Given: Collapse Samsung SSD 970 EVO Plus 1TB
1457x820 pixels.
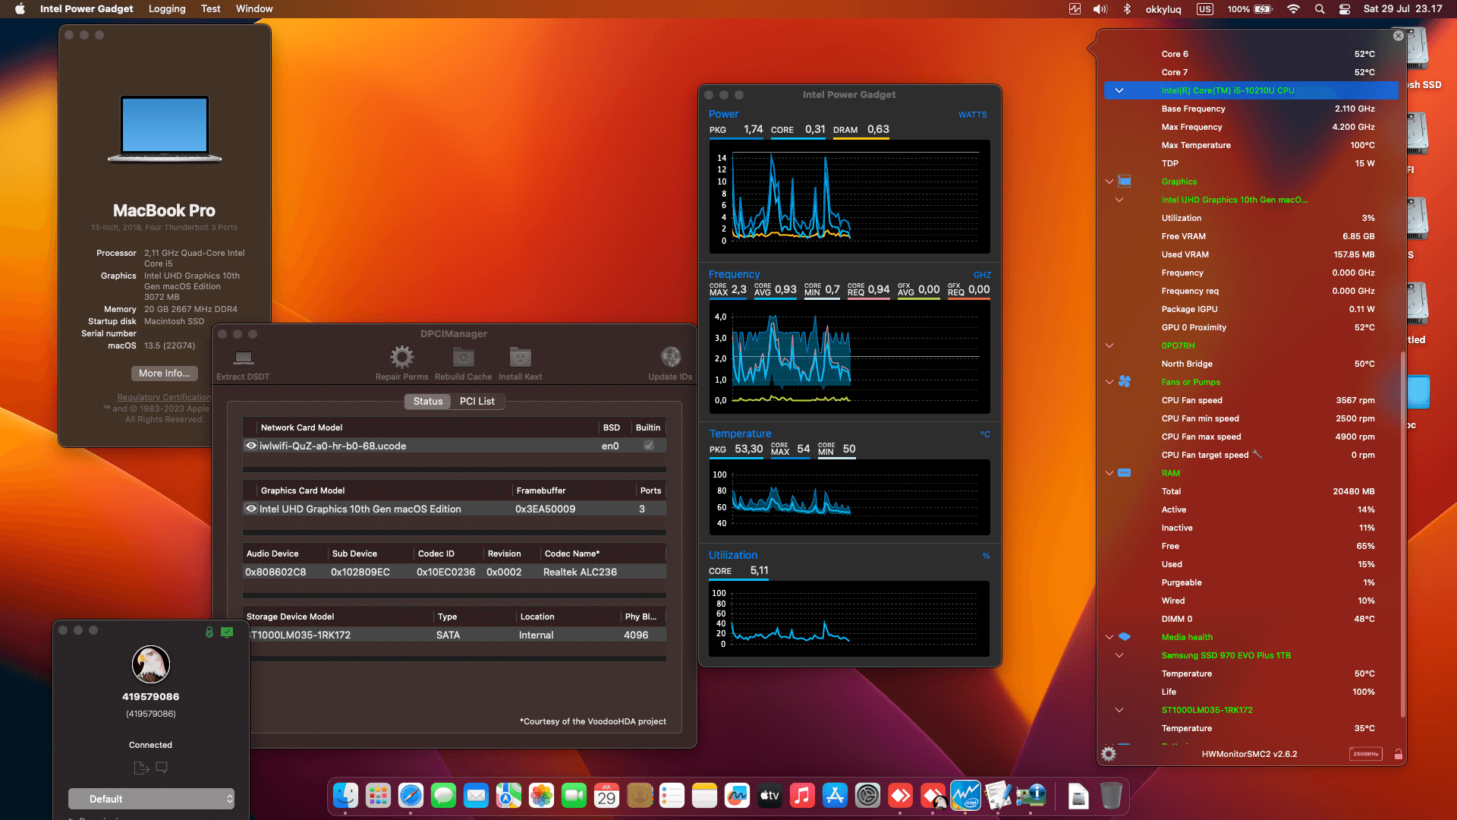Looking at the screenshot, I should click(x=1119, y=655).
